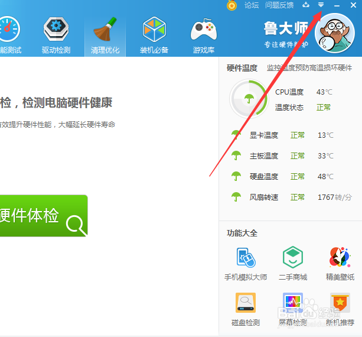This screenshot has width=362, height=337.
Task: Click the 装机必备 tab label
Action: [x=154, y=50]
